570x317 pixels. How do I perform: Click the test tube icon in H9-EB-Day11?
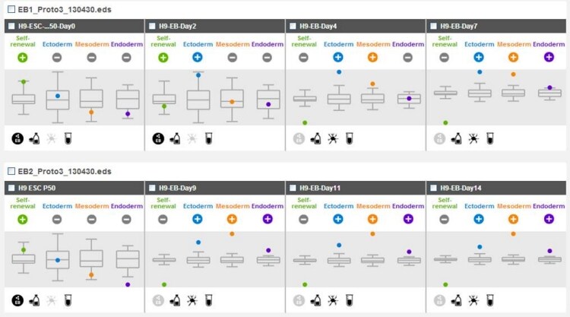coord(350,300)
